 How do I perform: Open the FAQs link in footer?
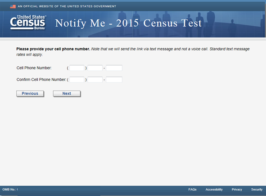click(192, 189)
